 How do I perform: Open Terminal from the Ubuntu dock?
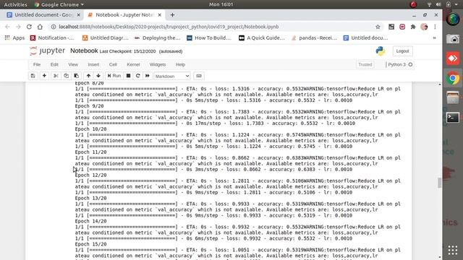coord(453,118)
